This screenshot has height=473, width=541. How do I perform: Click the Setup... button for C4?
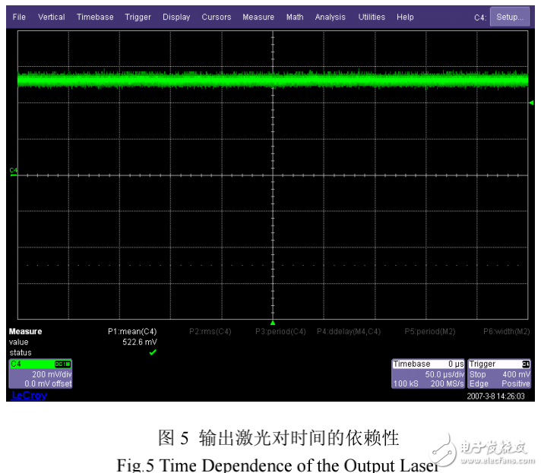[x=509, y=17]
